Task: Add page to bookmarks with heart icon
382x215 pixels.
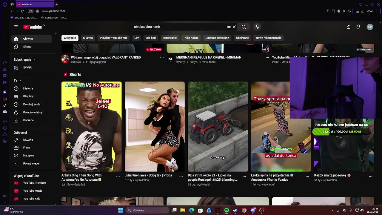Action: pyautogui.click(x=350, y=11)
